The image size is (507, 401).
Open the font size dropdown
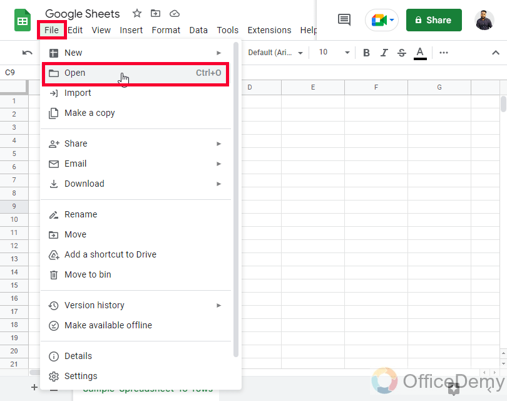333,53
